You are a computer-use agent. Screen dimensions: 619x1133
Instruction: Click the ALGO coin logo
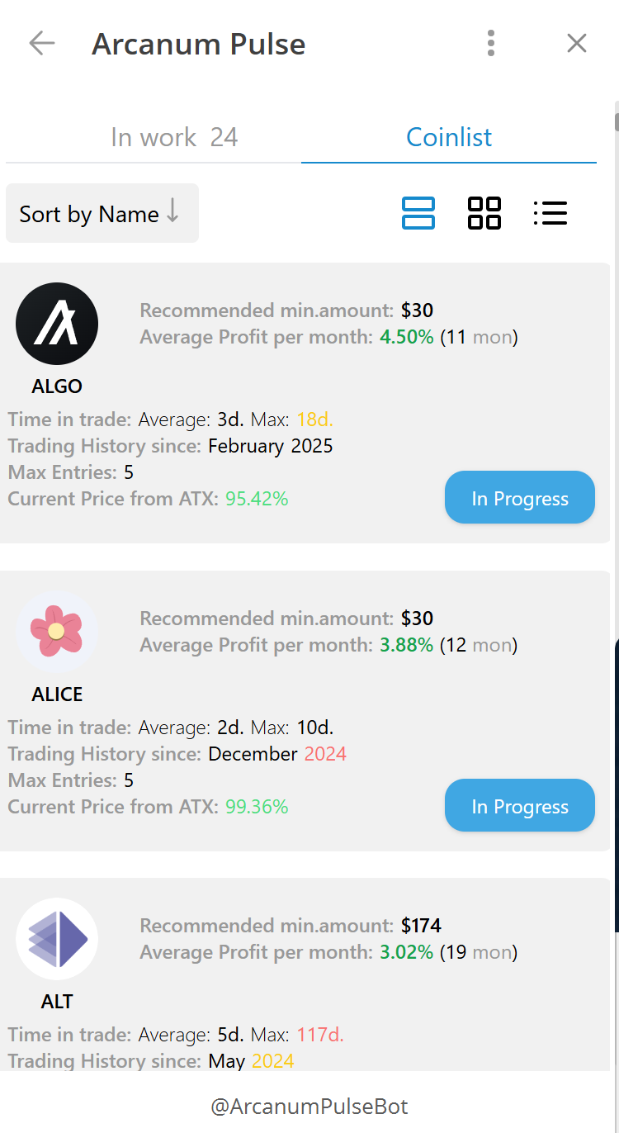point(57,324)
